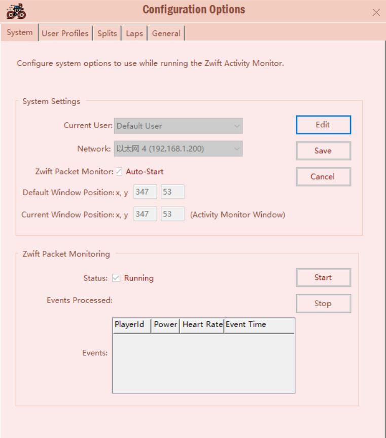Click the Current Window Position y field

(x=172, y=214)
